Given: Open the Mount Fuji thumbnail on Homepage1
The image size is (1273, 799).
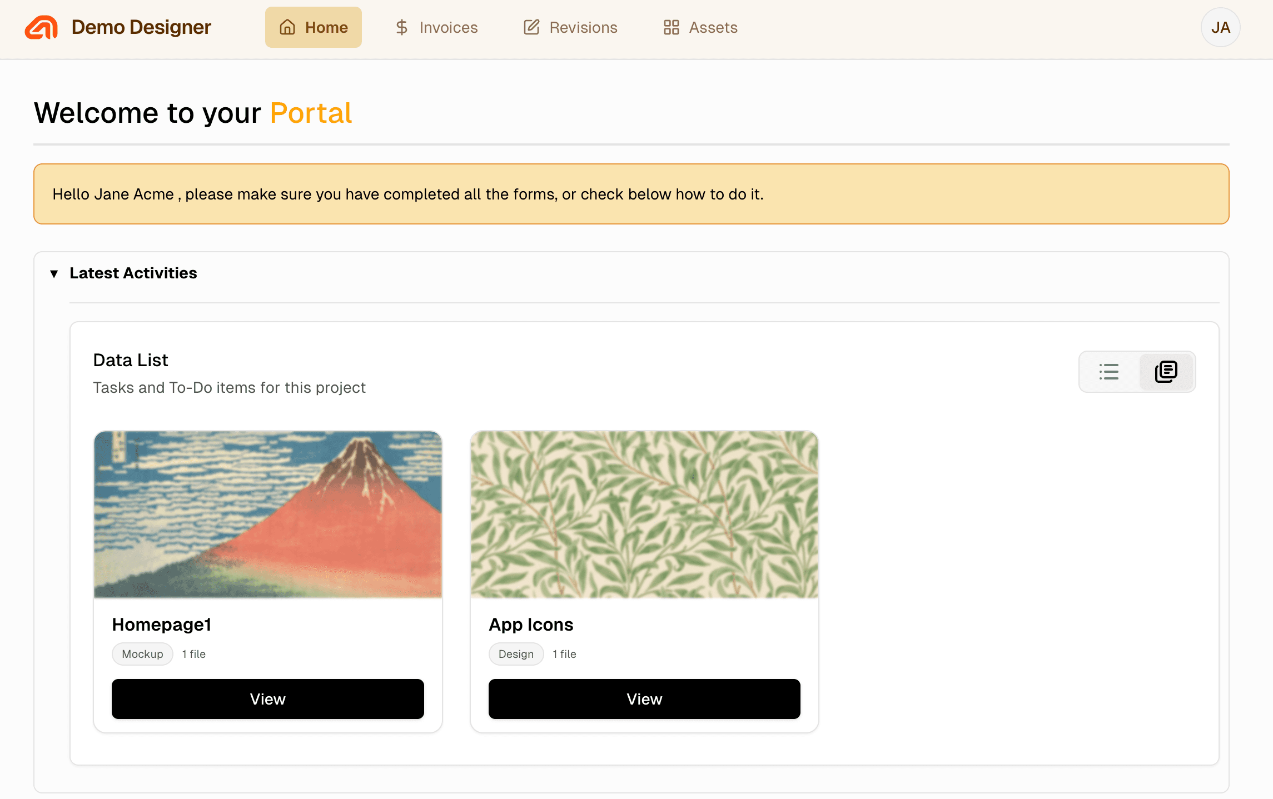Looking at the screenshot, I should click(x=267, y=515).
